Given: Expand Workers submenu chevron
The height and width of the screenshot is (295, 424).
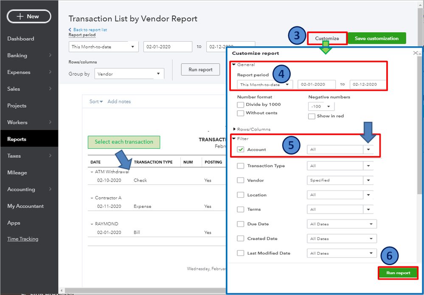Looking at the screenshot, I should pyautogui.click(x=51, y=122).
